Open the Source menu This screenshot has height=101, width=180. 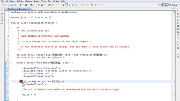tap(13, 1)
